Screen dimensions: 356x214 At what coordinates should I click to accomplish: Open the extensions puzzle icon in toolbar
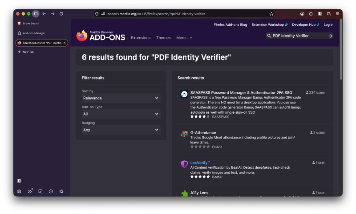[x=311, y=14]
